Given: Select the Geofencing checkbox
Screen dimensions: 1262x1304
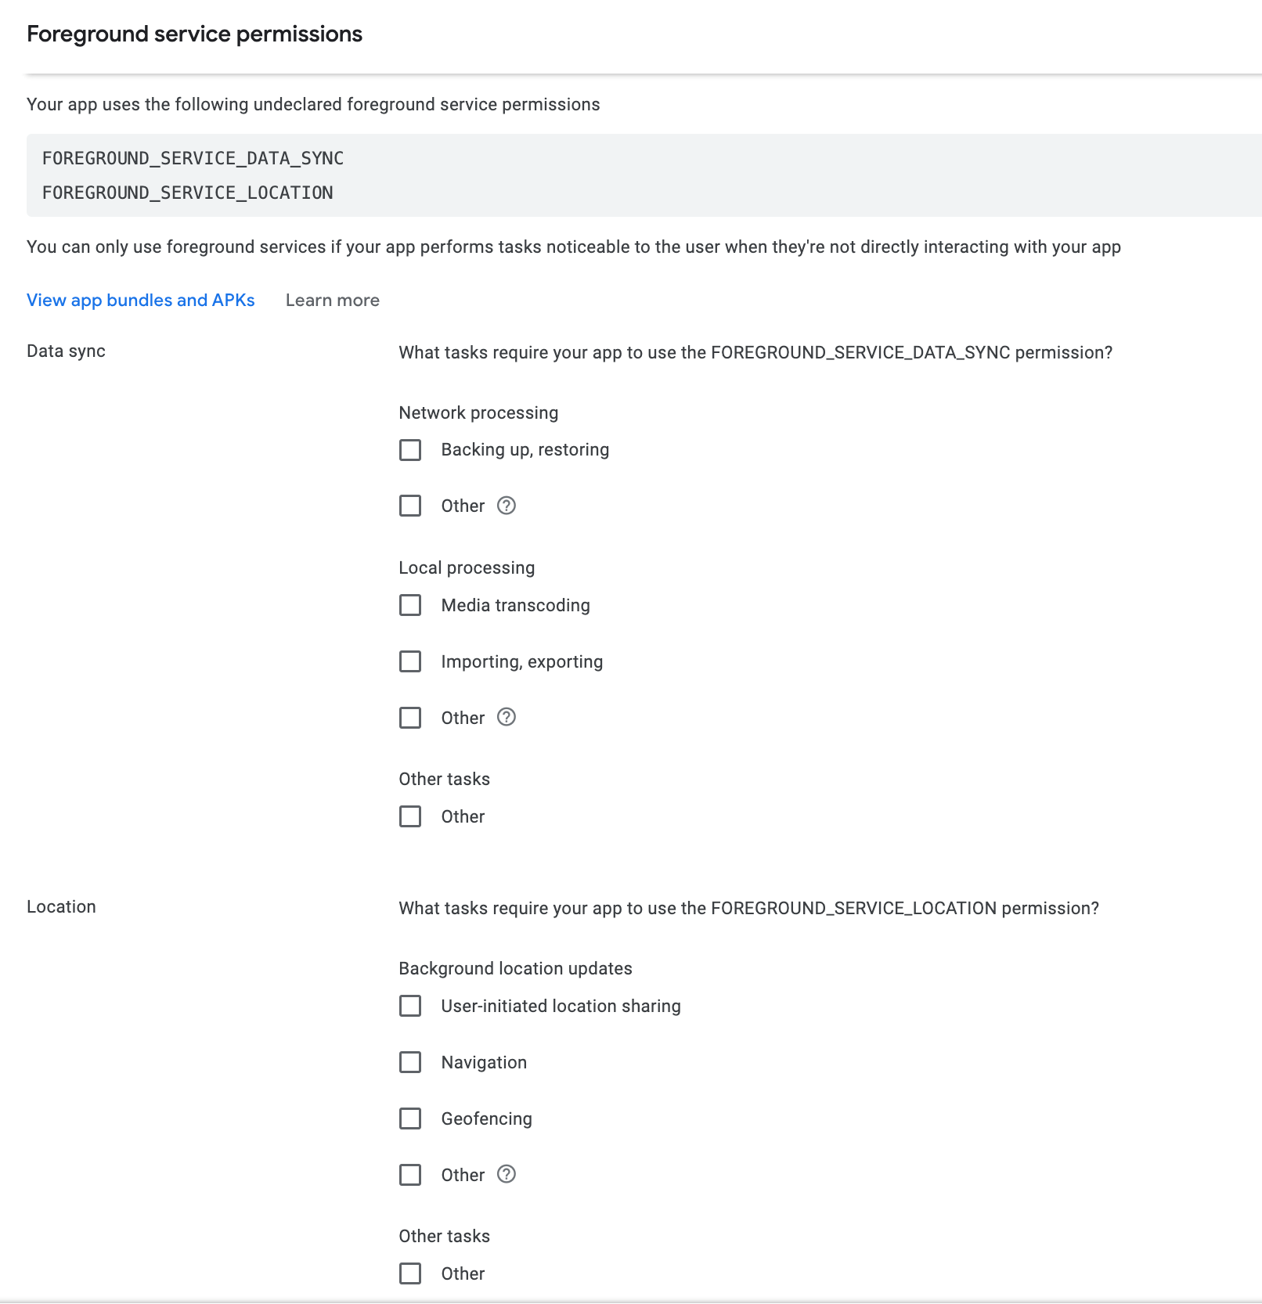Looking at the screenshot, I should [410, 1118].
